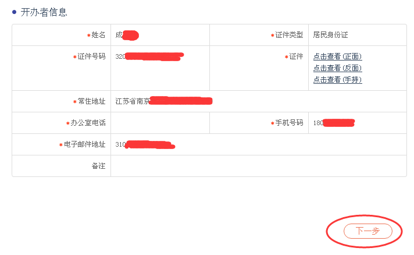This screenshot has width=414, height=255.
Task: Click the 开办者信息 section heading
Action: click(x=44, y=12)
